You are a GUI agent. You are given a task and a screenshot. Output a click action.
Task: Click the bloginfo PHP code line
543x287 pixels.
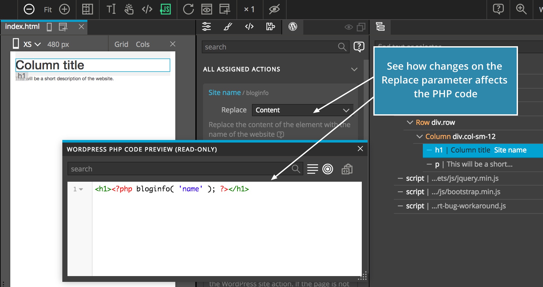(172, 189)
